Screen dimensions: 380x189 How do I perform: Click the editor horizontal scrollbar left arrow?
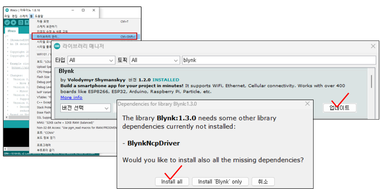point(6,117)
